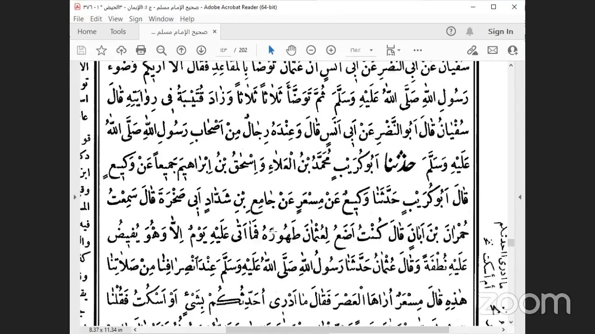Open the Help menu
Viewport: 595px width, 334px height.
[187, 19]
